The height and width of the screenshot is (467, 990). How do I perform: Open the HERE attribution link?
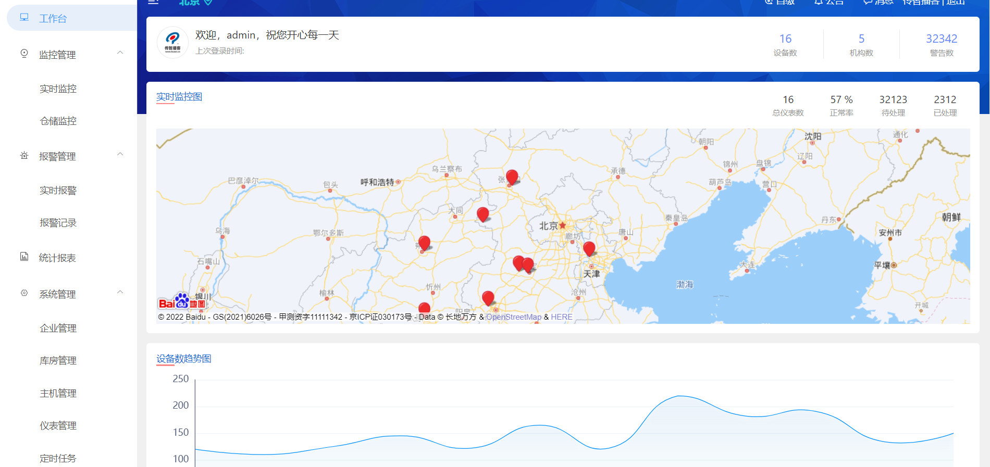click(561, 317)
